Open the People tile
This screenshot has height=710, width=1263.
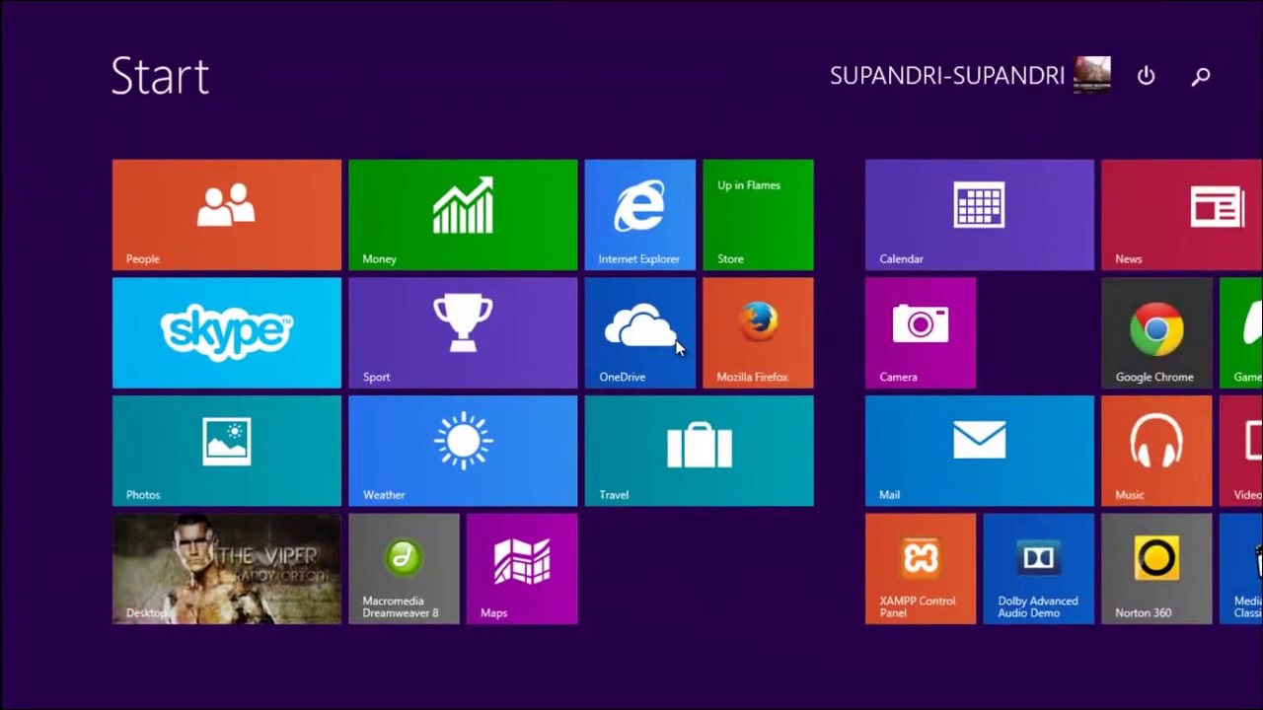pyautogui.click(x=227, y=215)
